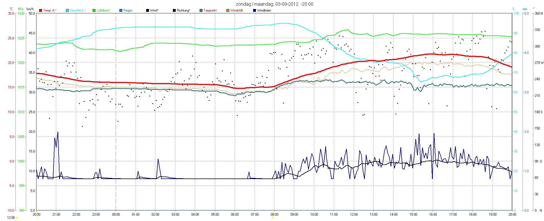Screen dimensions: 544x221
Task: Select the 'Wind*' legend label
Action: (x=154, y=10)
